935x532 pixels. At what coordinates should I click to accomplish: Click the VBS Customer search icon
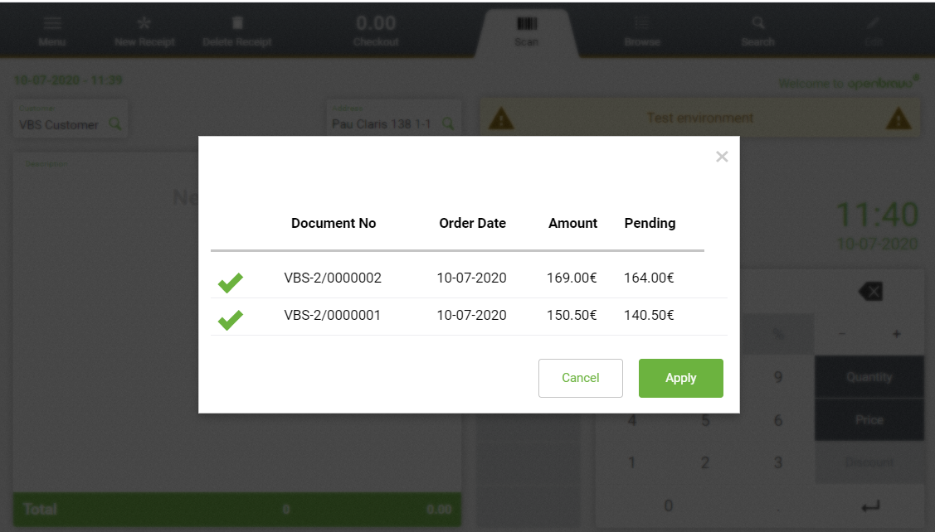(114, 124)
